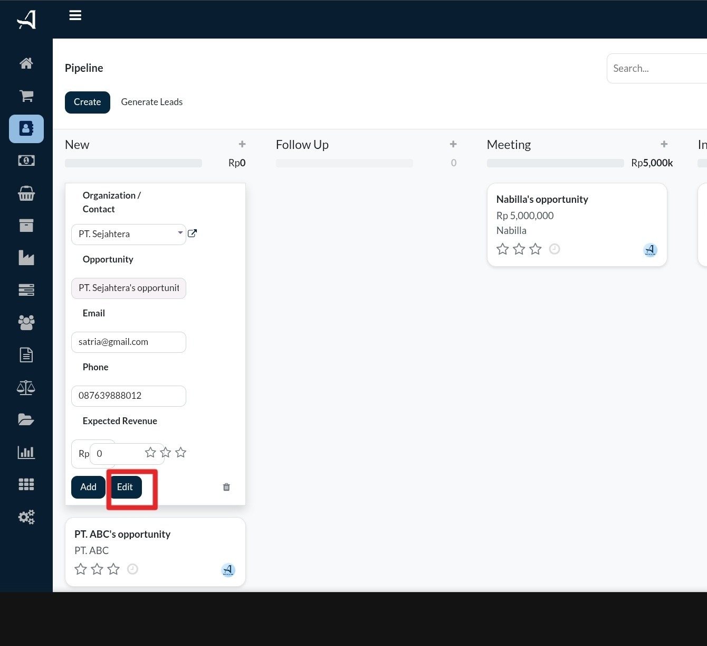
Task: Open the bar chart reports icon in the sidebar
Action: (x=26, y=452)
